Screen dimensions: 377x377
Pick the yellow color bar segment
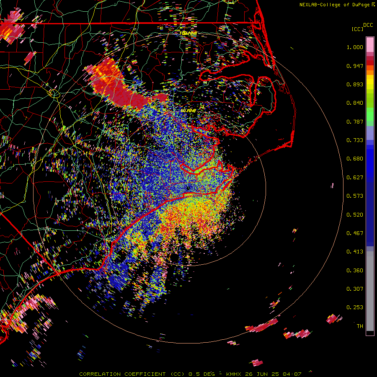click(x=370, y=82)
